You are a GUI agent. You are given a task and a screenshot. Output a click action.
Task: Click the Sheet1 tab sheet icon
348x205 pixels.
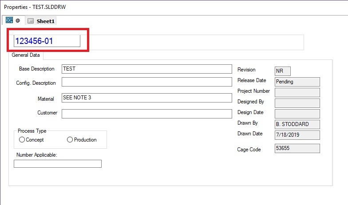click(x=31, y=21)
